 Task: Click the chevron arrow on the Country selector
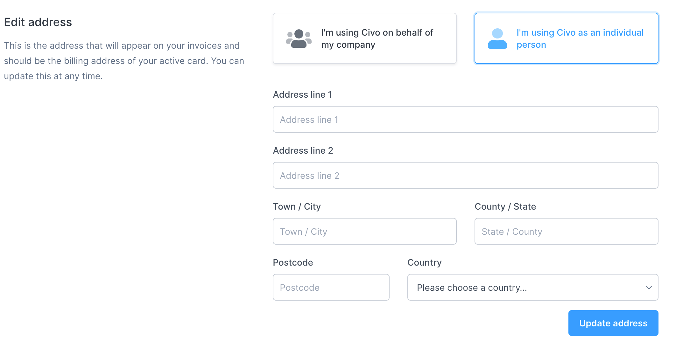coord(649,288)
